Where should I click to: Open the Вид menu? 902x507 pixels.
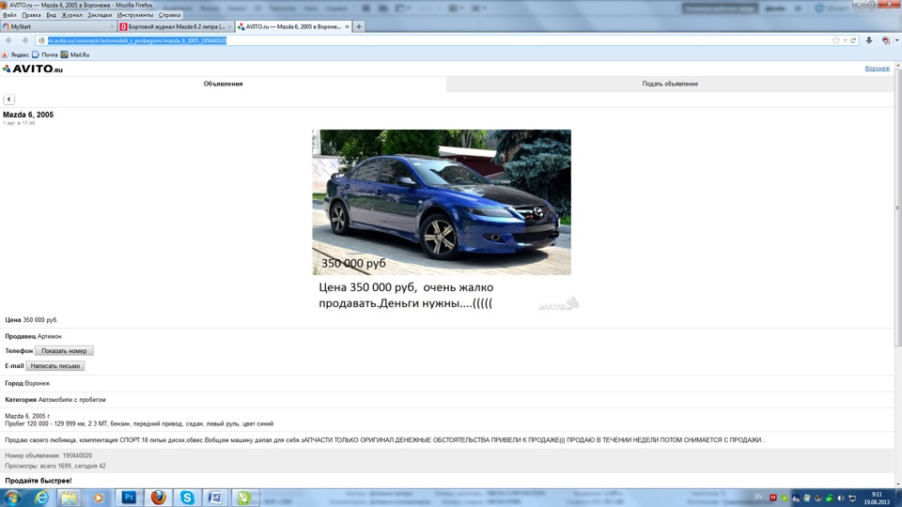click(51, 15)
